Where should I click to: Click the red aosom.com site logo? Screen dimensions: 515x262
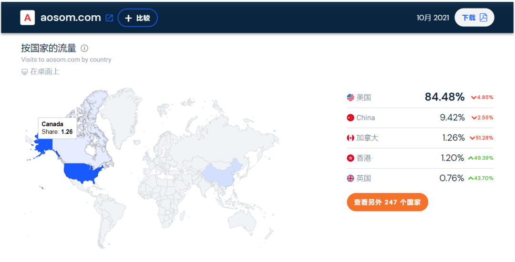[x=28, y=18]
